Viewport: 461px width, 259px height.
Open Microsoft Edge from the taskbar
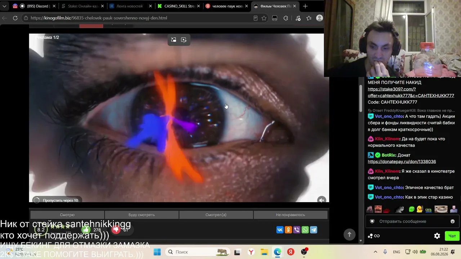click(277, 252)
